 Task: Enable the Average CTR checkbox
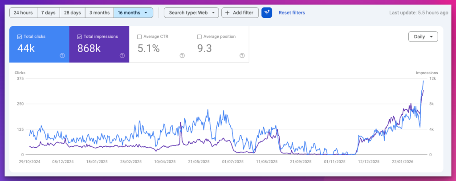pyautogui.click(x=139, y=36)
